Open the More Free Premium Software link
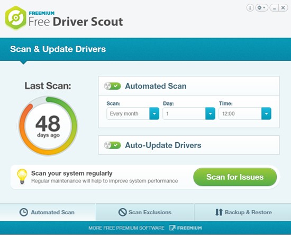291x235 pixels. [126, 228]
